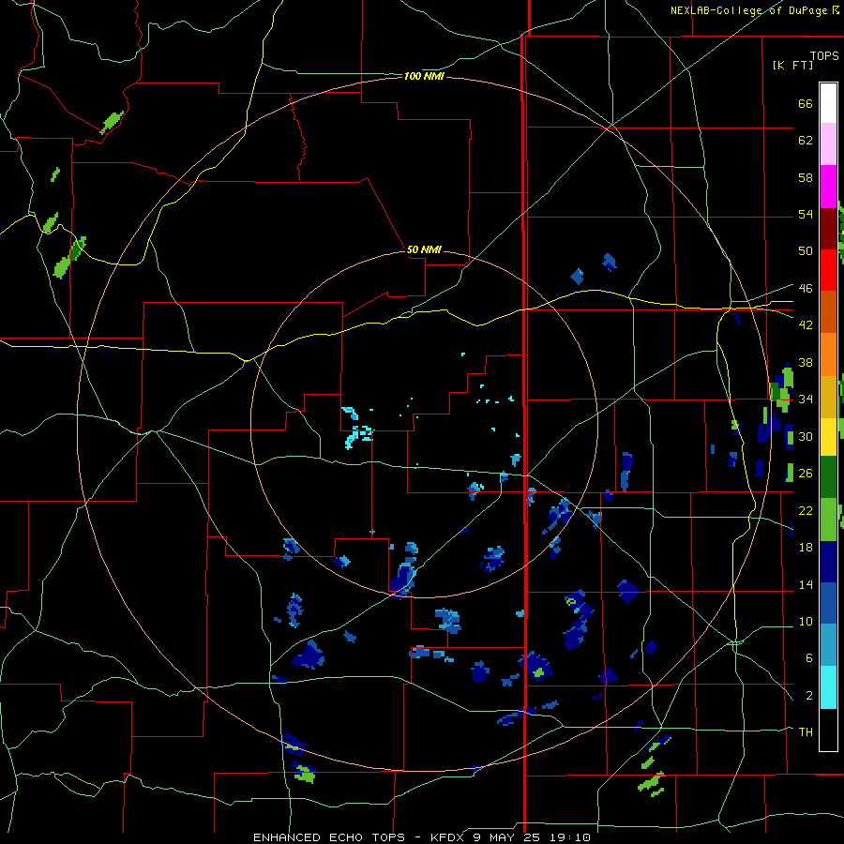Click the yellow band between 34 and 30
This screenshot has width=844, height=844.
tap(828, 436)
